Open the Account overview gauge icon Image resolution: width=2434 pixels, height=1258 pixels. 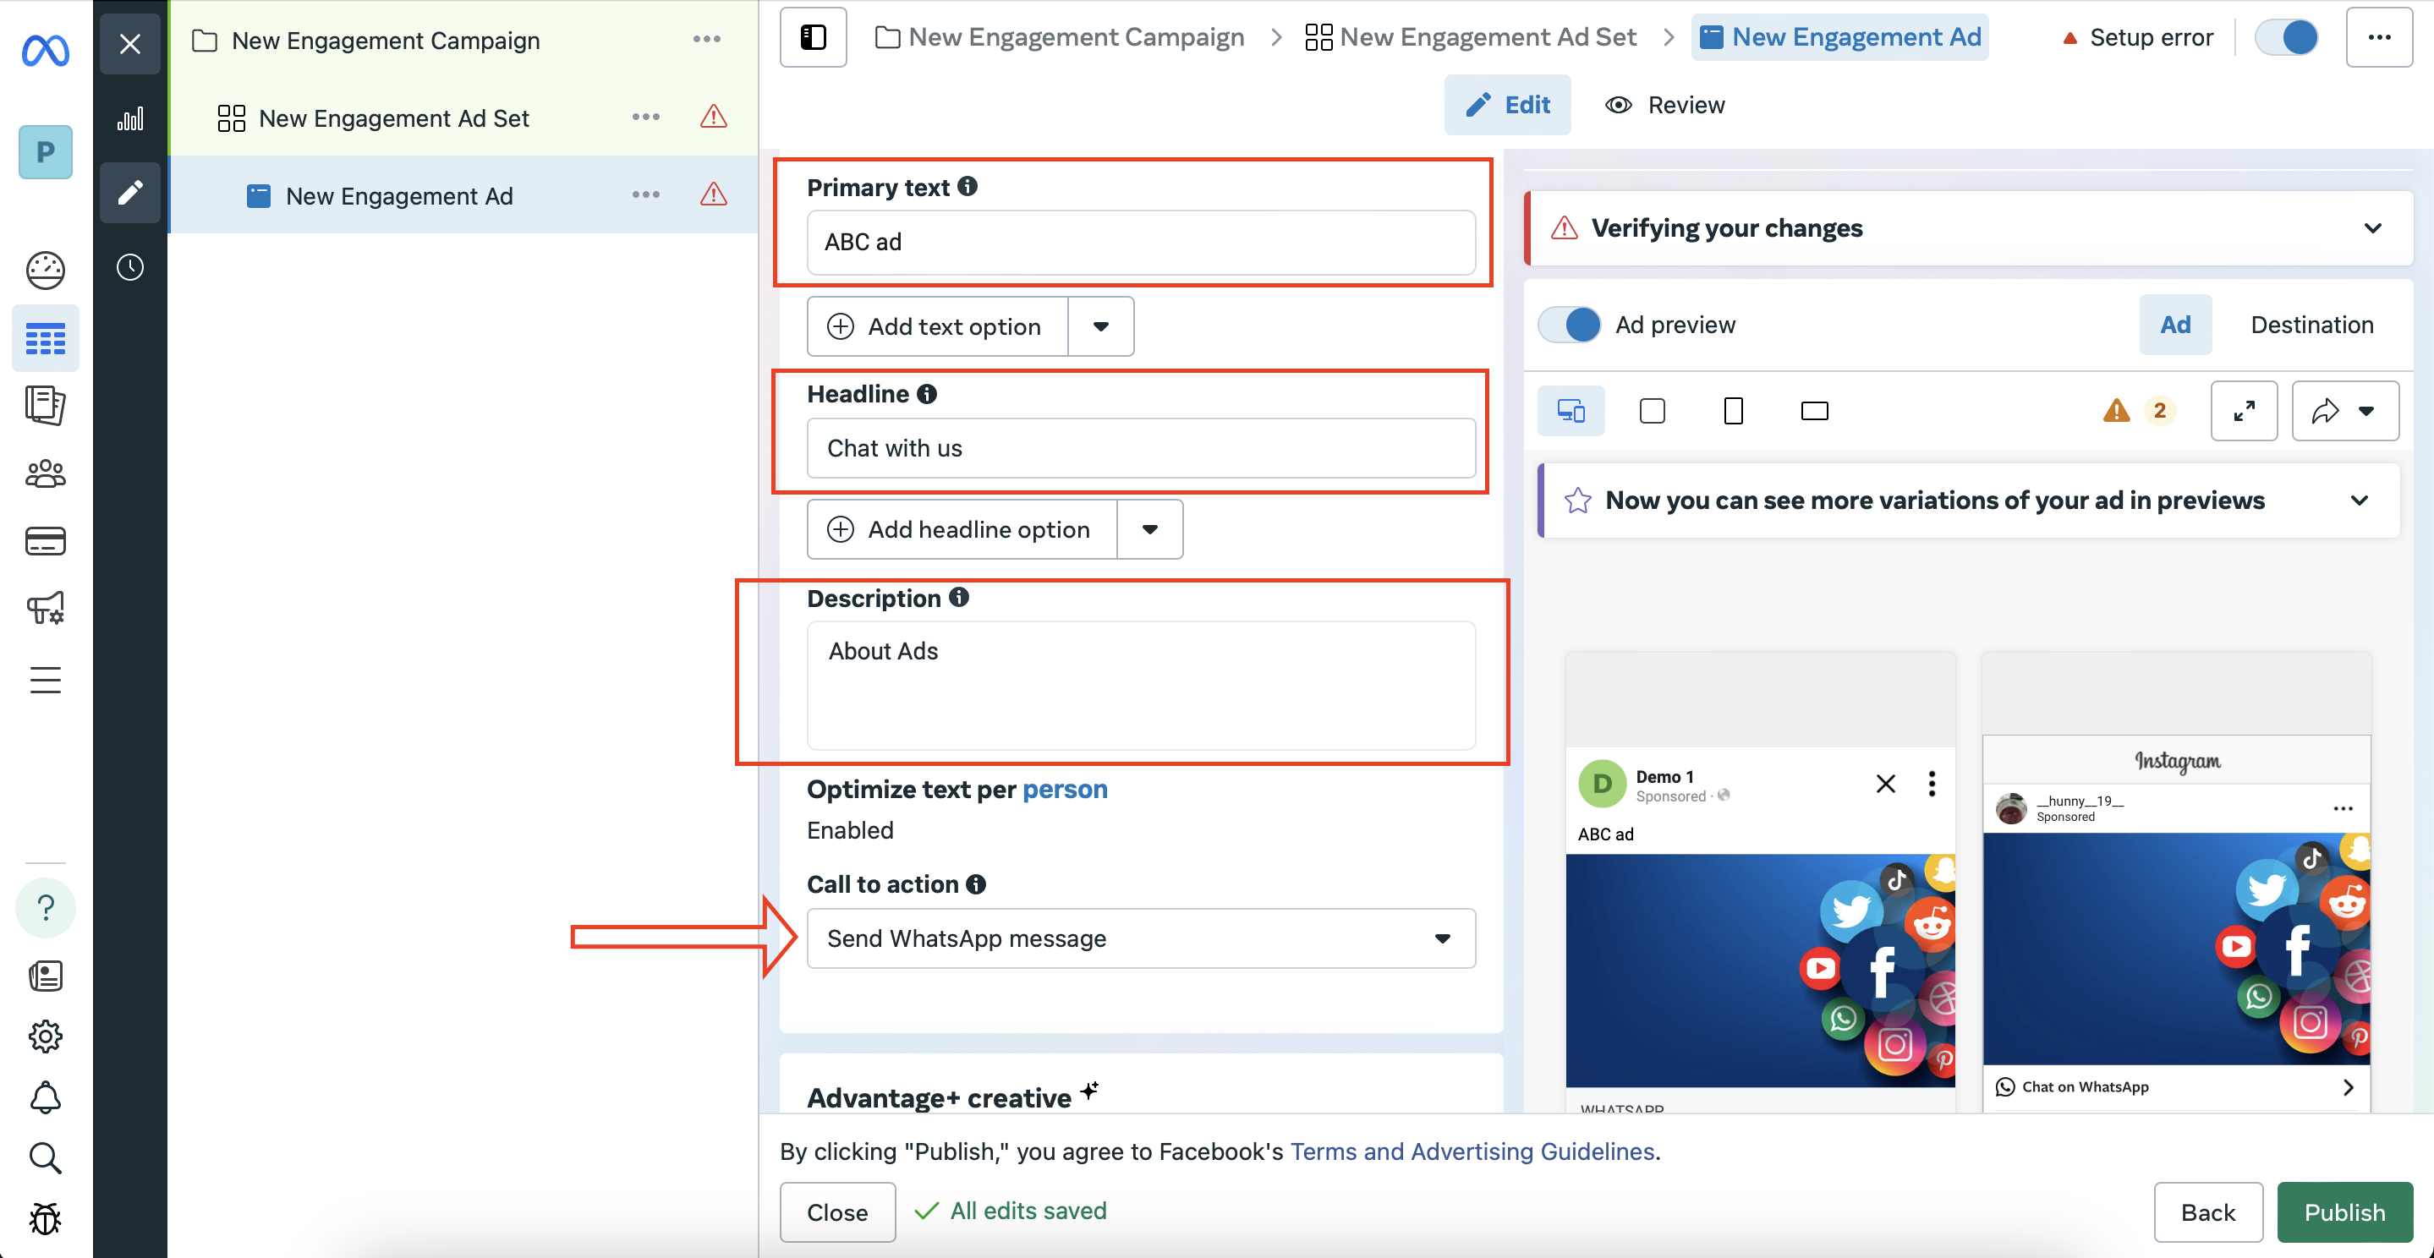point(46,271)
